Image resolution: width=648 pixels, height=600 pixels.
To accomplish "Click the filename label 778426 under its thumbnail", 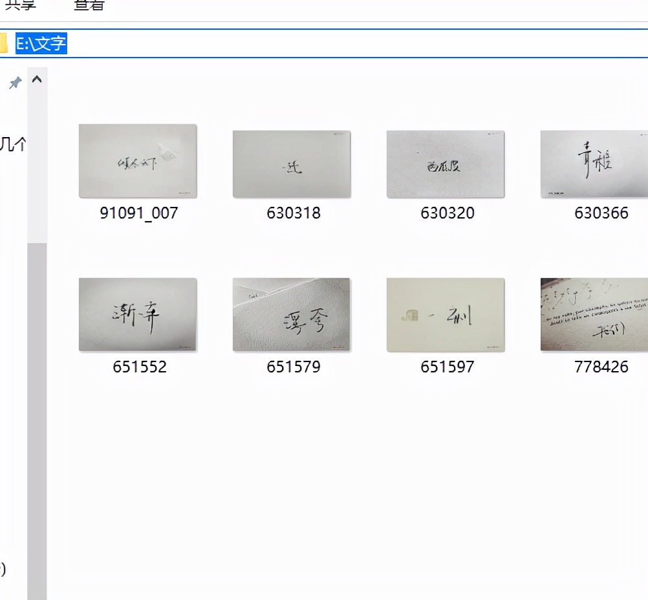I will pyautogui.click(x=601, y=367).
